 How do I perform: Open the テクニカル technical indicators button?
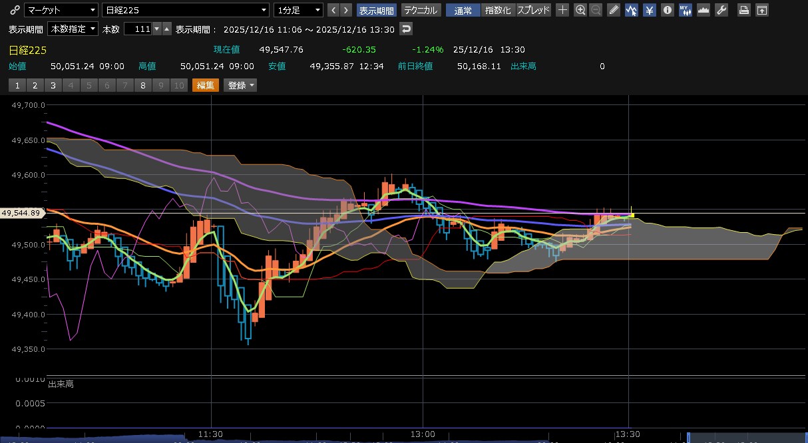click(x=421, y=10)
